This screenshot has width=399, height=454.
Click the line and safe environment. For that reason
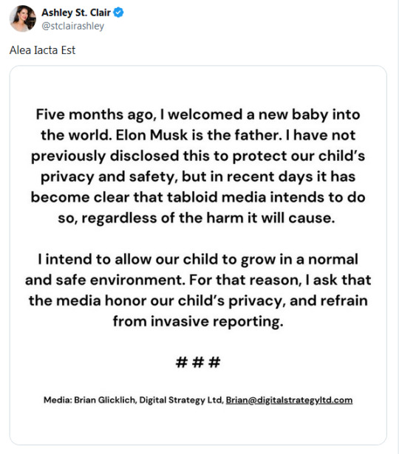198,280
